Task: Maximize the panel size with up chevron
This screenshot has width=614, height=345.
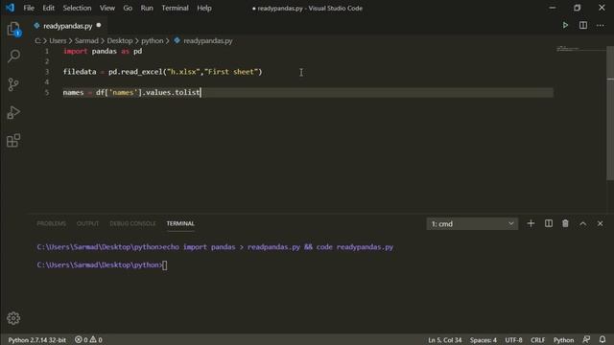Action: click(x=583, y=223)
